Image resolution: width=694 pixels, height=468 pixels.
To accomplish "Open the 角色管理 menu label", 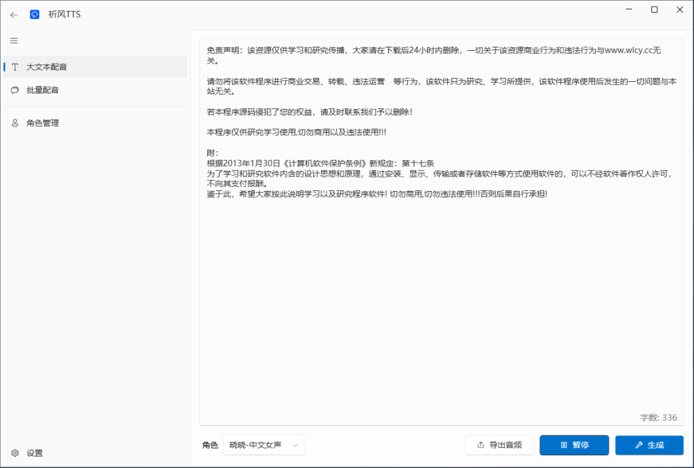I will point(43,123).
